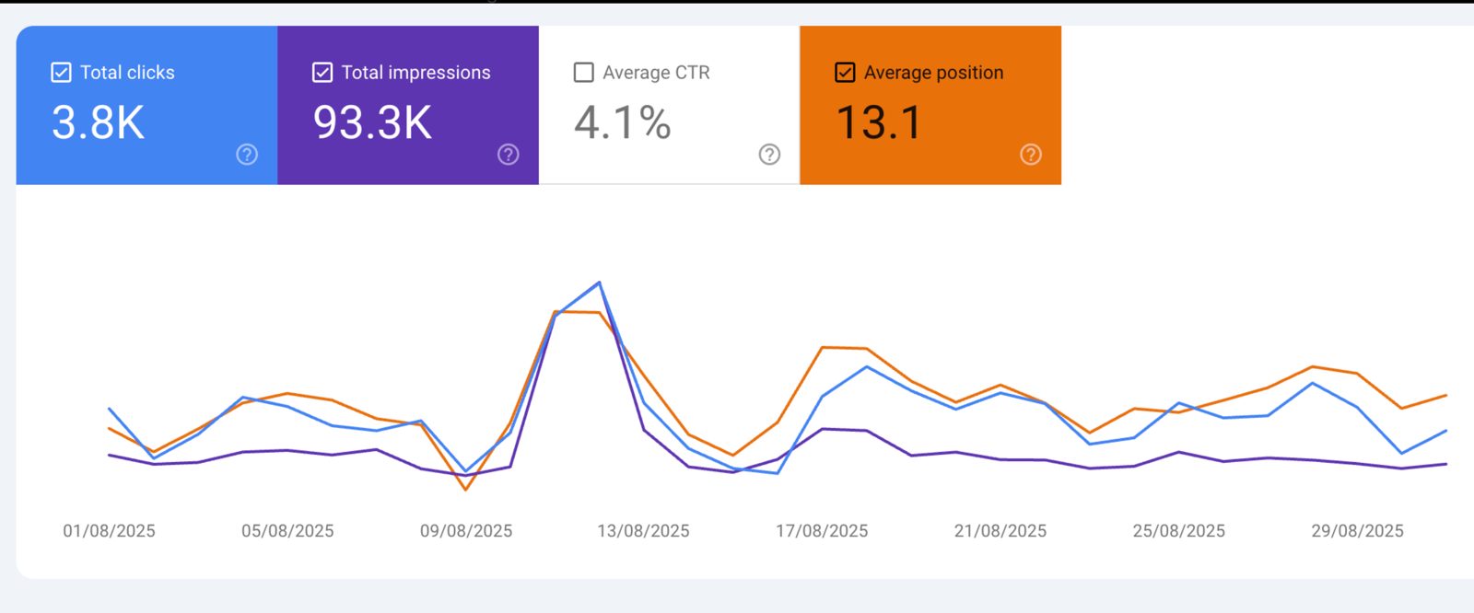
Task: Click the 93.3K impressions value
Action: tap(373, 122)
